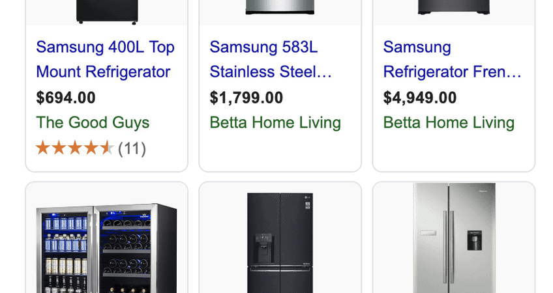The width and height of the screenshot is (553, 293).
Task: Click the orange star rating icons
Action: click(x=74, y=148)
